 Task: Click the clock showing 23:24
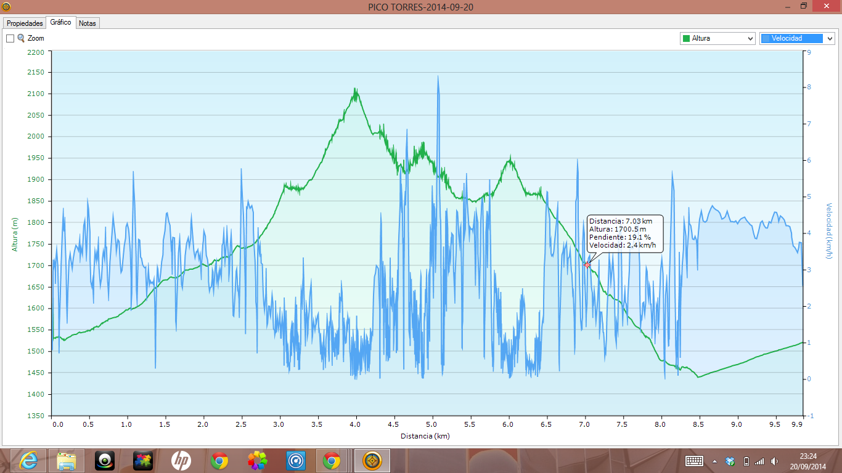click(x=808, y=456)
